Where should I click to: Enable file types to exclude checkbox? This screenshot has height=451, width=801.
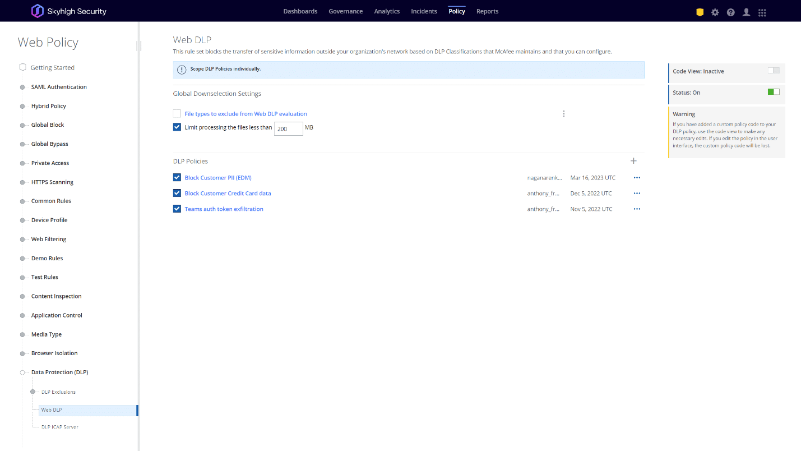(x=177, y=114)
